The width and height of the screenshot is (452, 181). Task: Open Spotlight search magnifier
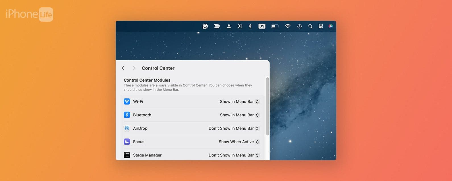click(x=310, y=26)
